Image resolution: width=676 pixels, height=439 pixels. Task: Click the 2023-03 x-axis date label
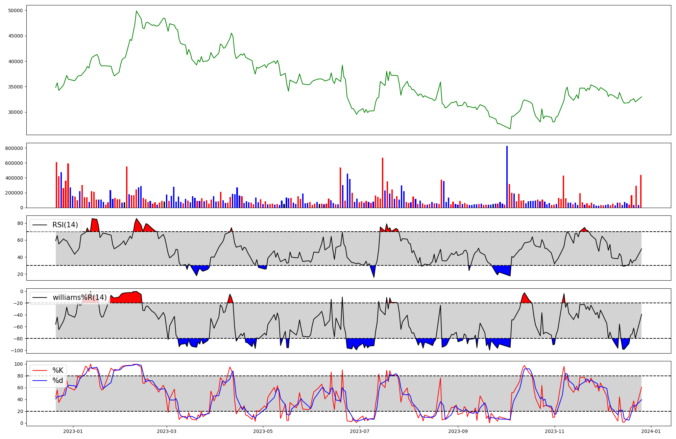pos(167,431)
